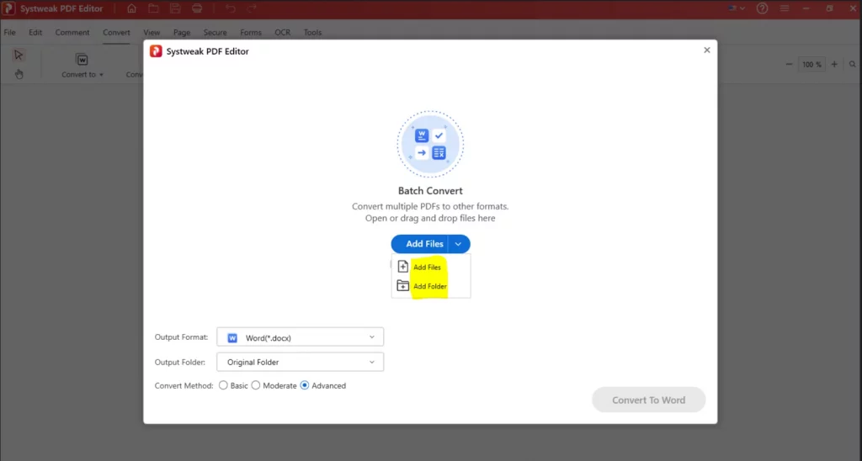The width and height of the screenshot is (862, 461).
Task: Close the Batch Convert dialog
Action: tap(707, 50)
